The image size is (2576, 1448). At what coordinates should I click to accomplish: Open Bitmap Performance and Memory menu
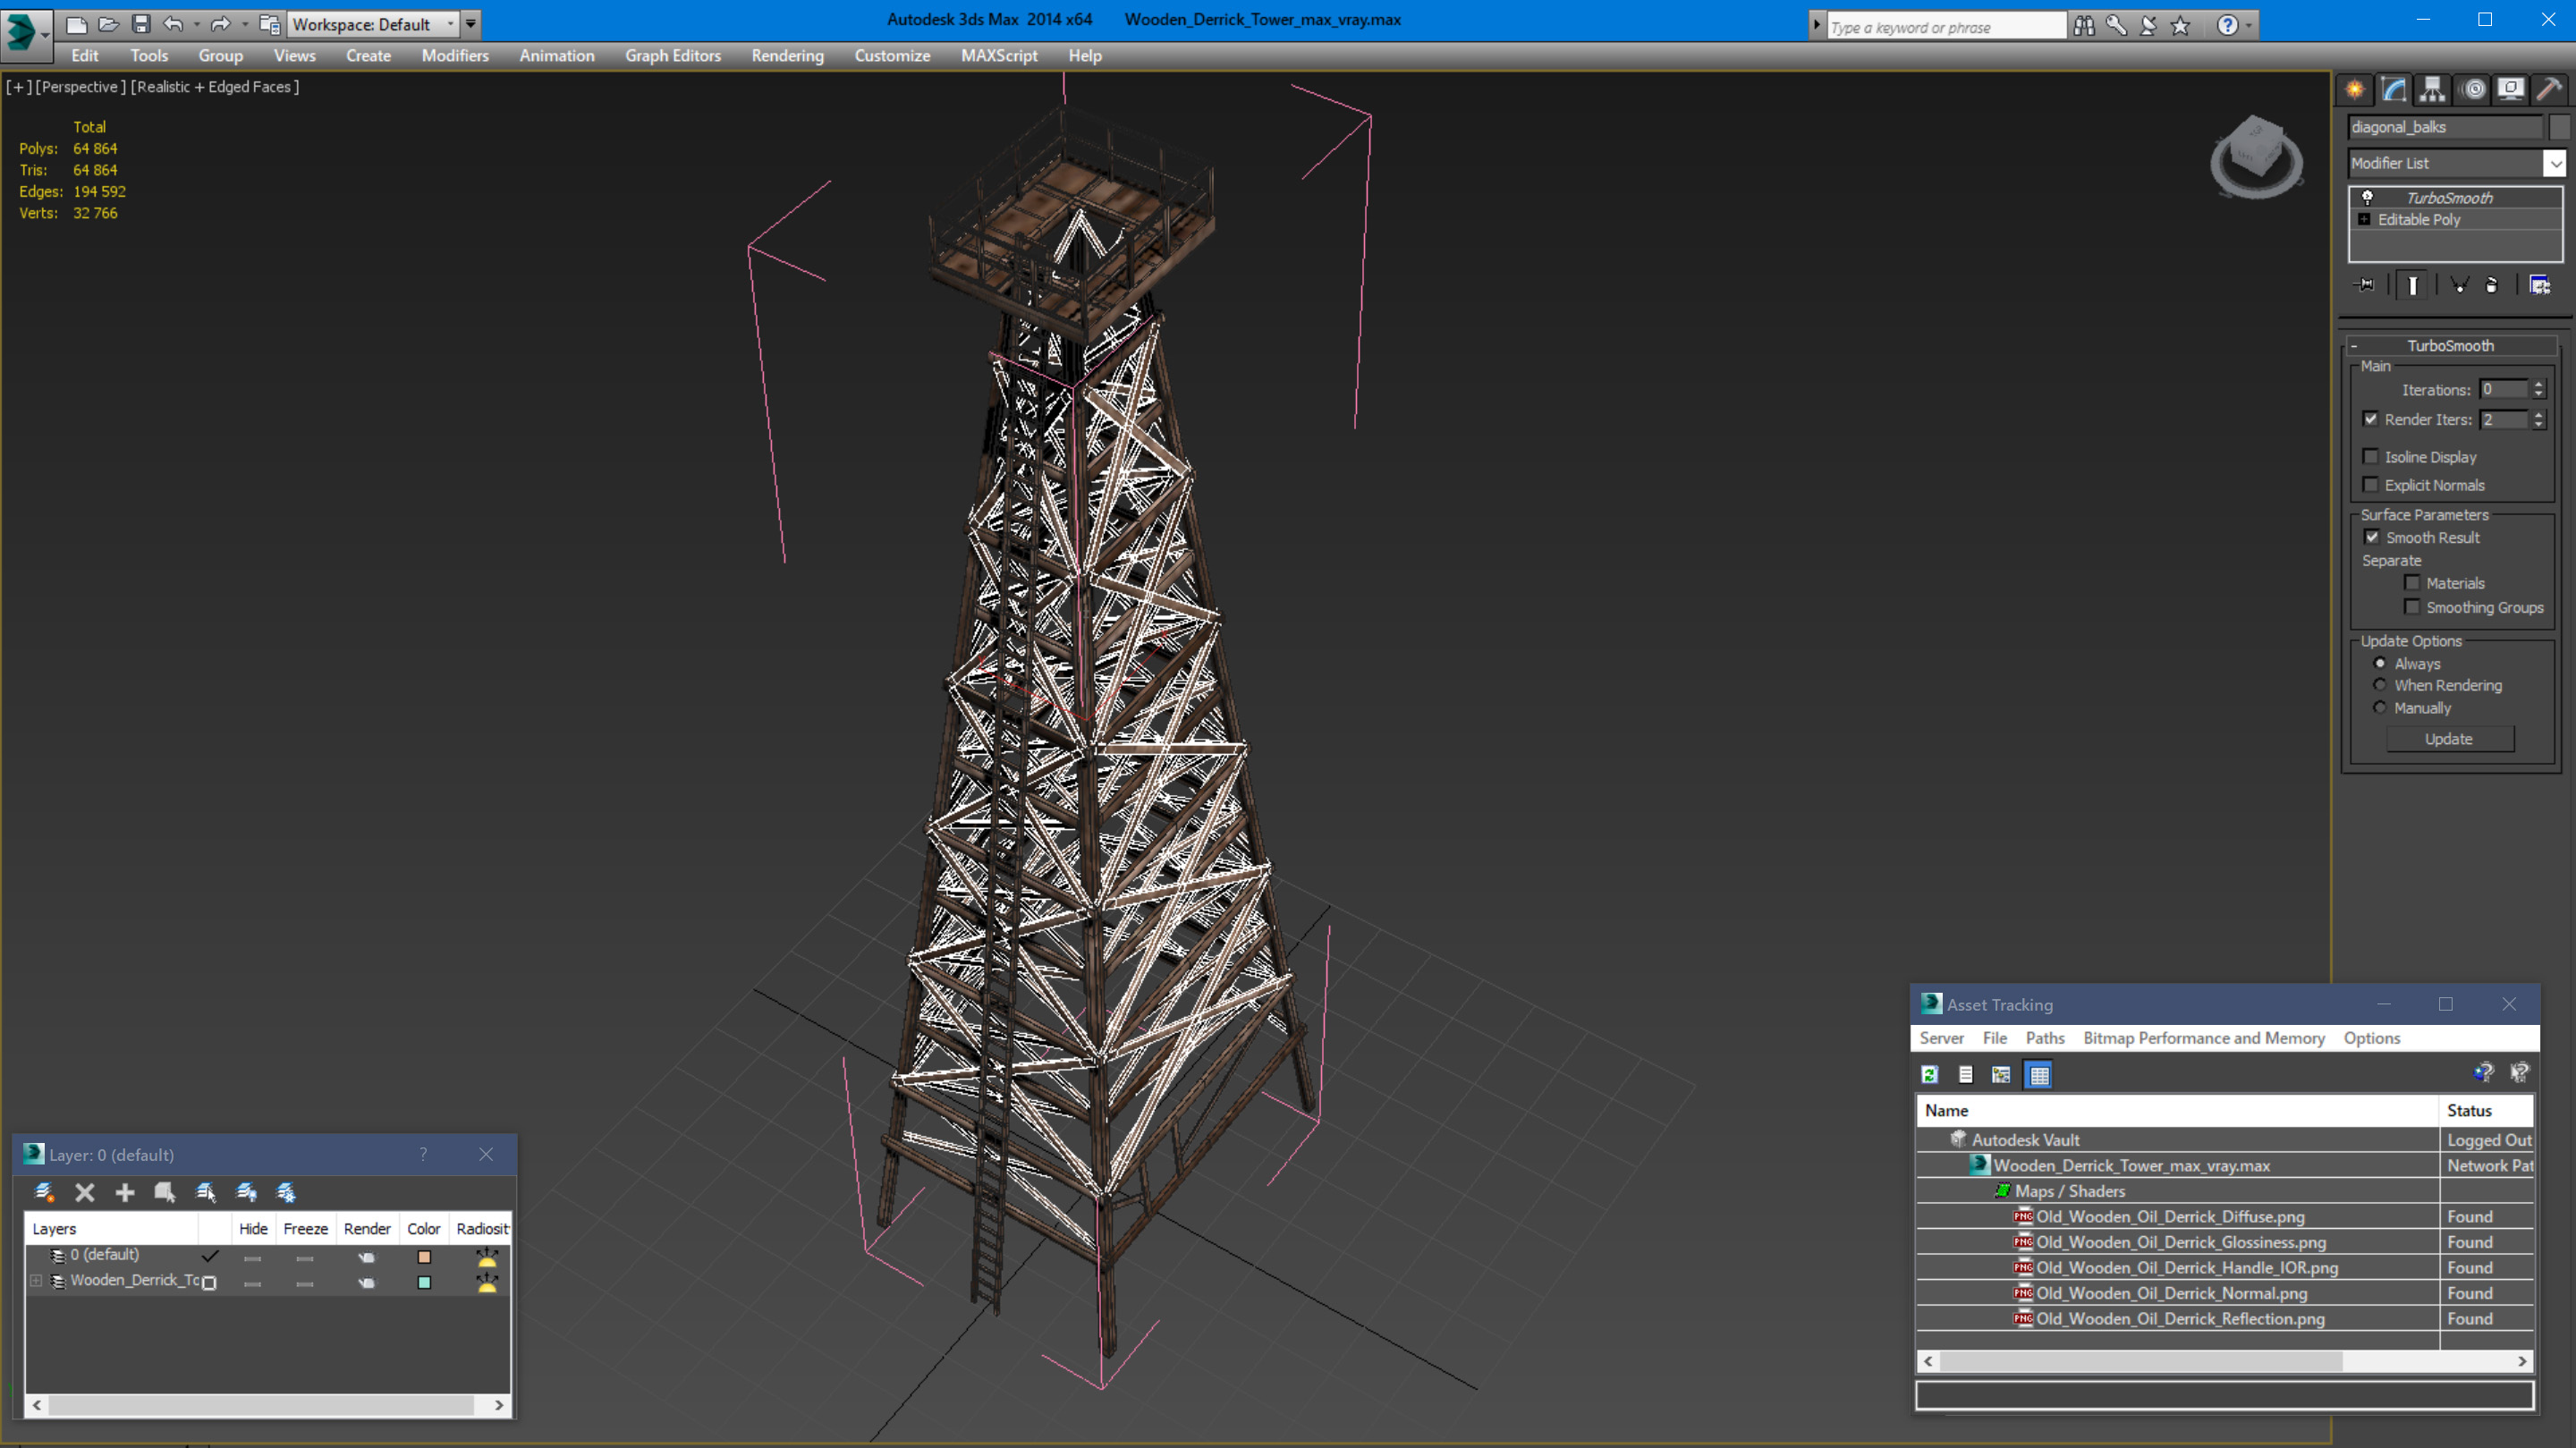click(x=2204, y=1038)
